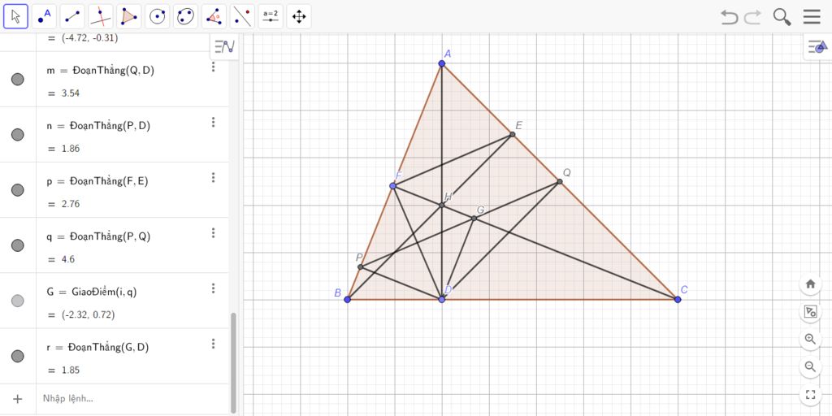
Task: Open the main hamburger menu
Action: point(812,17)
